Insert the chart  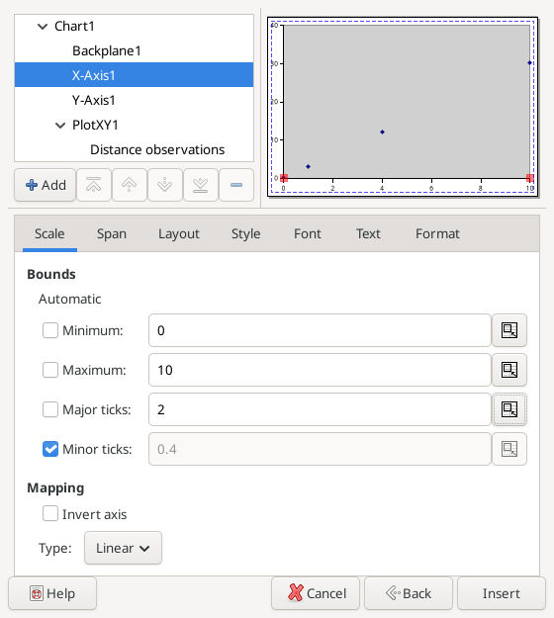point(502,593)
